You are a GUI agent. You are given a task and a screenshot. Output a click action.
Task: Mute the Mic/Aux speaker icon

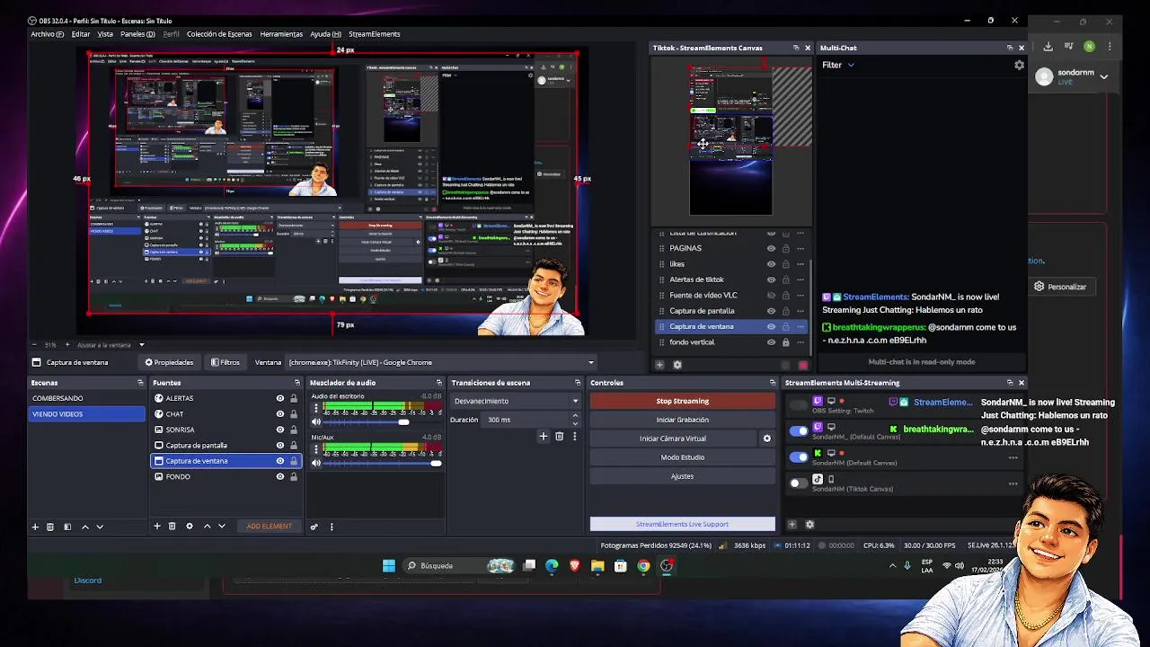[316, 463]
